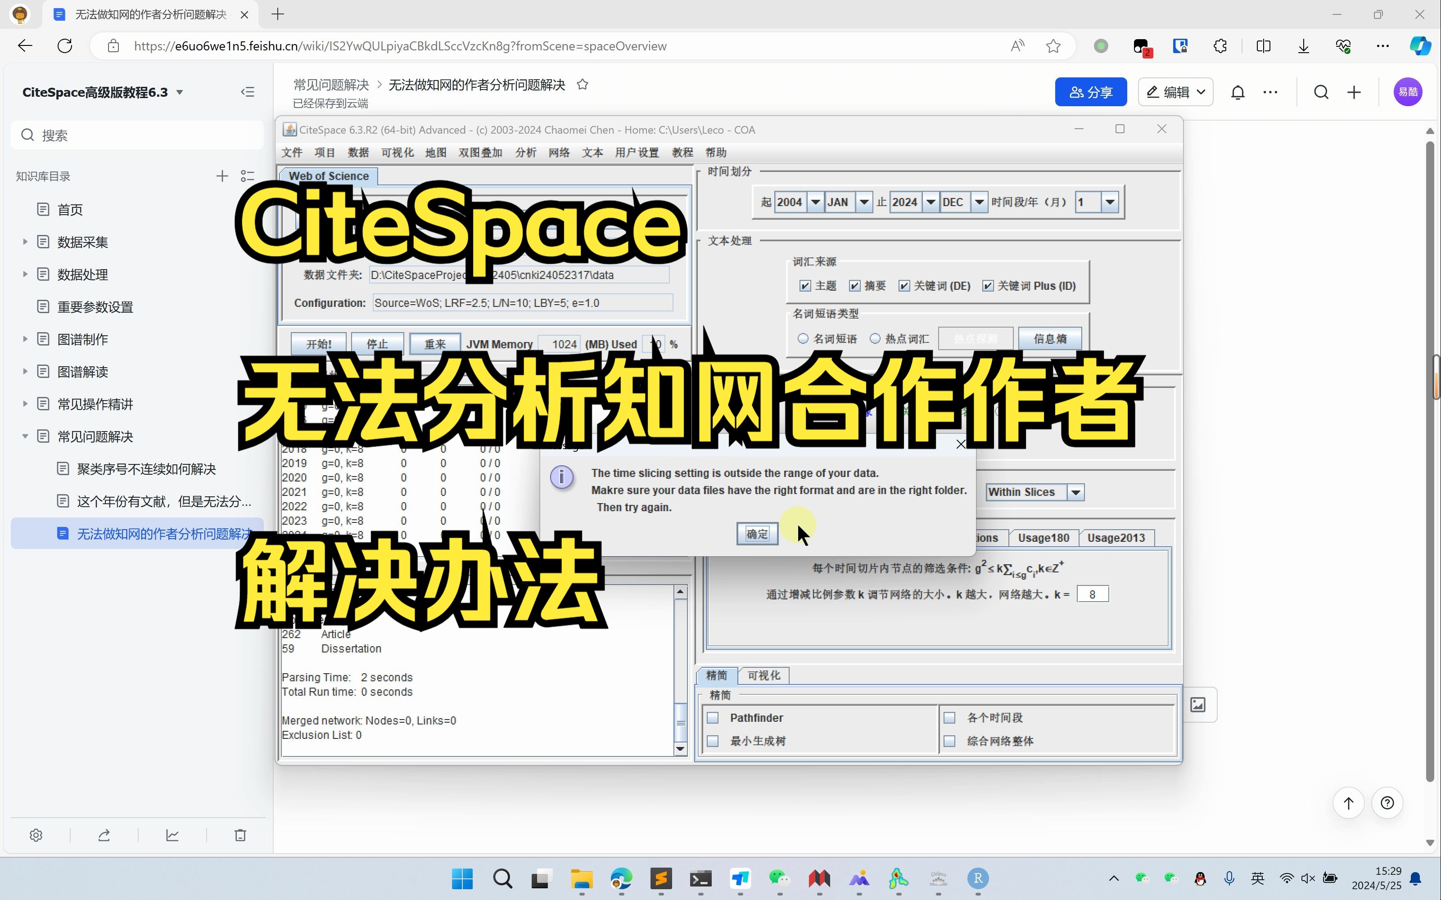Open the start year 2004 dropdown
This screenshot has width=1441, height=900.
(815, 202)
